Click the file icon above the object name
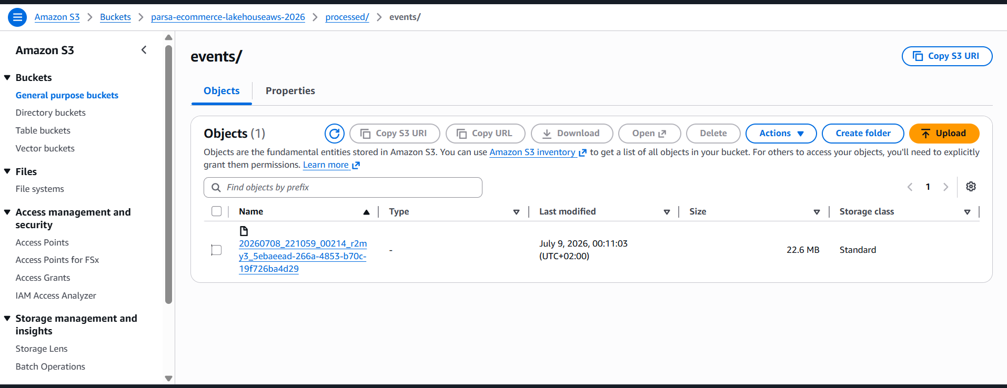Screen dimensions: 1007x388 pos(244,231)
